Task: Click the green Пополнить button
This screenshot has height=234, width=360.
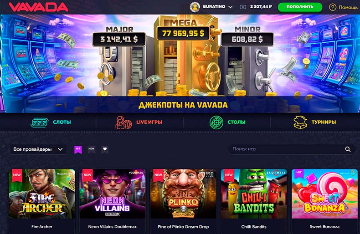Action: 300,7
